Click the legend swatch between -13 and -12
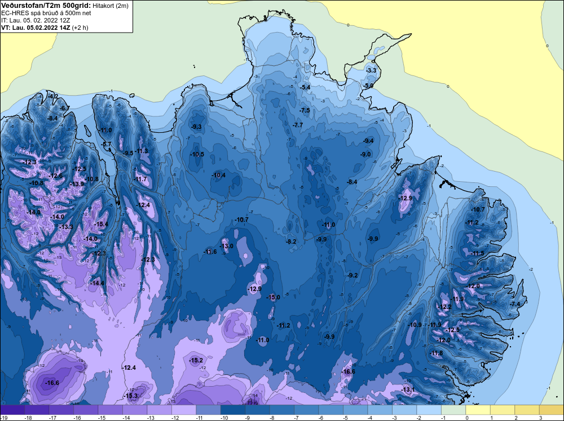This screenshot has width=564, height=421. pos(160,410)
